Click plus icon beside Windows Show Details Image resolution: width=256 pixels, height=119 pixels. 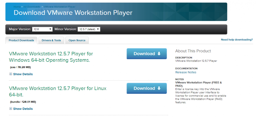click(x=10, y=74)
